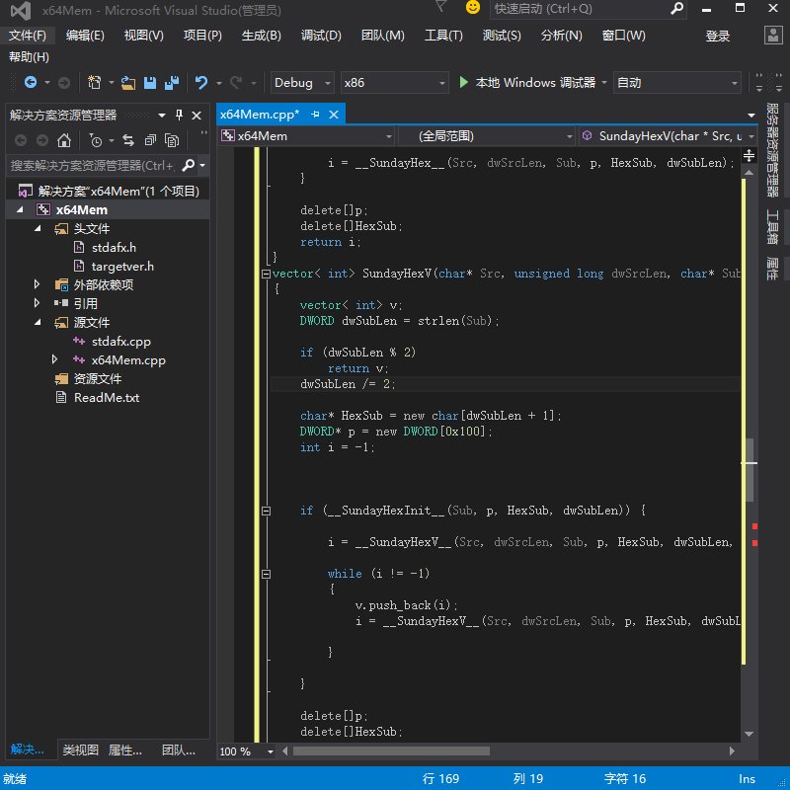
Task: Click Solution Explorer back arrow
Action: click(21, 140)
